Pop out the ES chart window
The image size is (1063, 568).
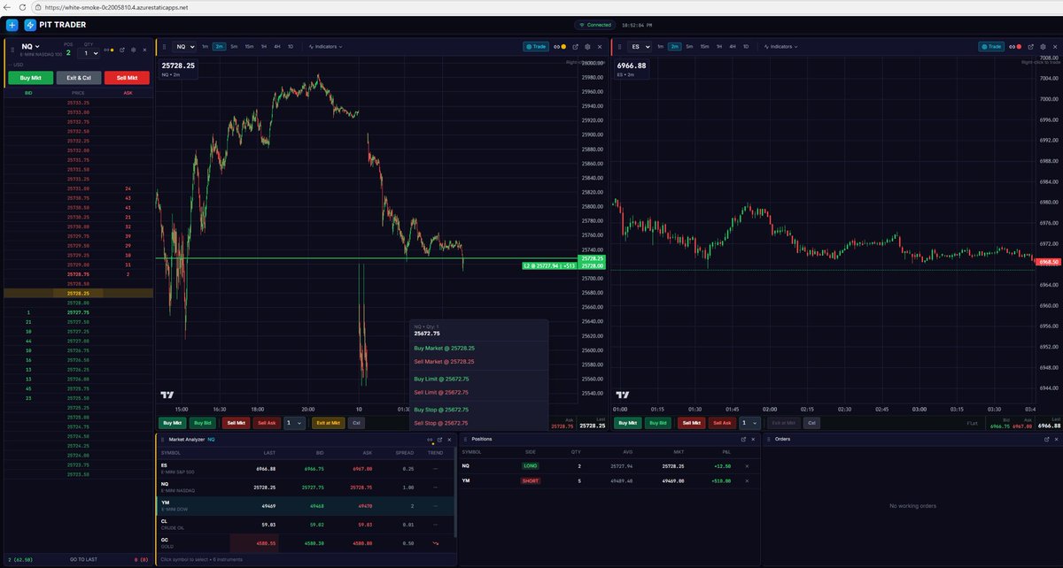pyautogui.click(x=1030, y=47)
